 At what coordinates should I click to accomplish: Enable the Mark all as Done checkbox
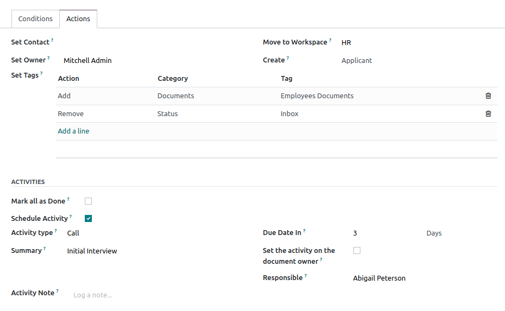click(x=89, y=201)
